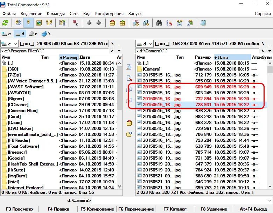Click F3 Просмотр button
Screen dimensions: 273x213
[19, 209]
